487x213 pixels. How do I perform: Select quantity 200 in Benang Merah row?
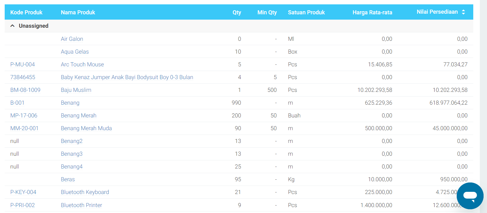(x=236, y=116)
